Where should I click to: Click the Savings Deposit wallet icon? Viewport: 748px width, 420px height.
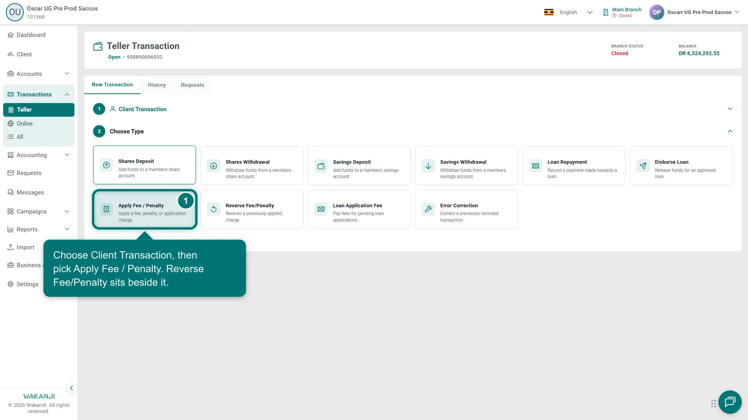(x=321, y=166)
